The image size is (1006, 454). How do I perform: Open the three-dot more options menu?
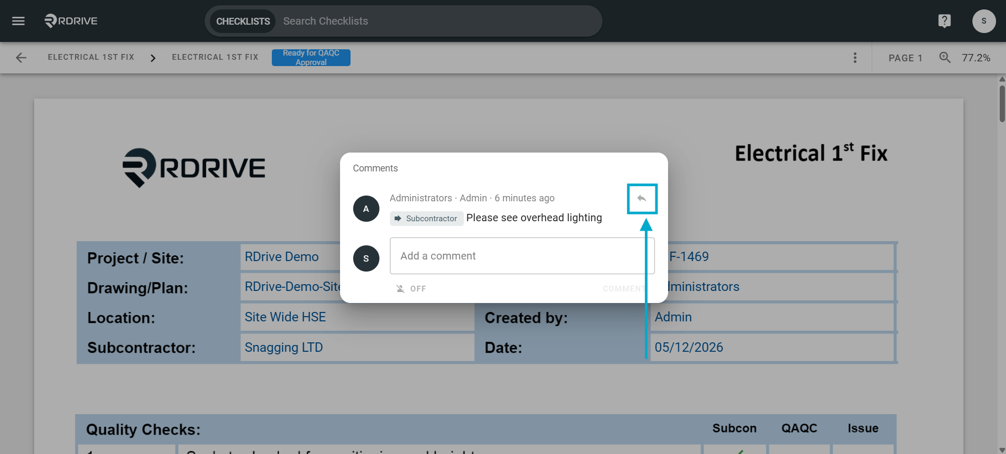855,58
